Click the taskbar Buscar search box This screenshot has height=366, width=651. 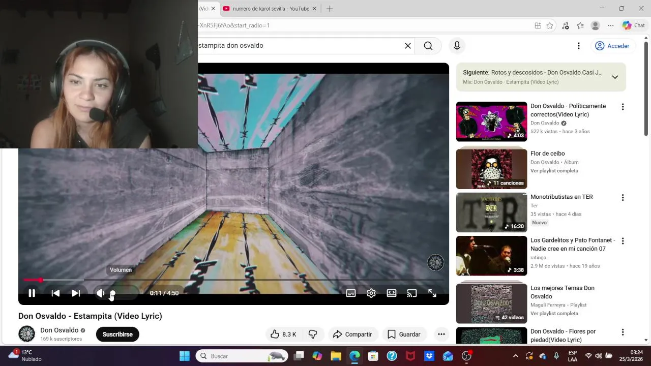(x=242, y=356)
